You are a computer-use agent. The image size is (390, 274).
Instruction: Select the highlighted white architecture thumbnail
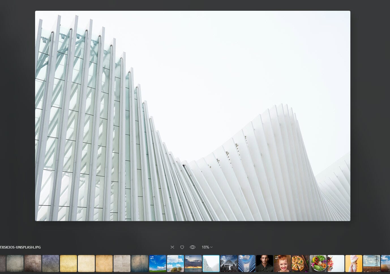(211, 264)
